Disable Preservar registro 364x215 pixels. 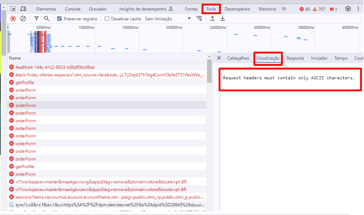click(59, 19)
